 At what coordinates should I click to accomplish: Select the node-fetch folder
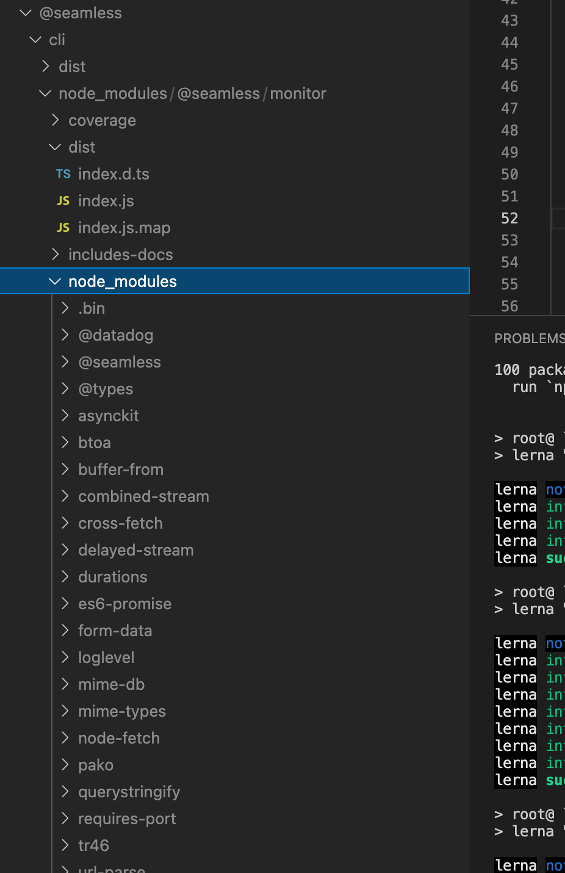click(119, 738)
